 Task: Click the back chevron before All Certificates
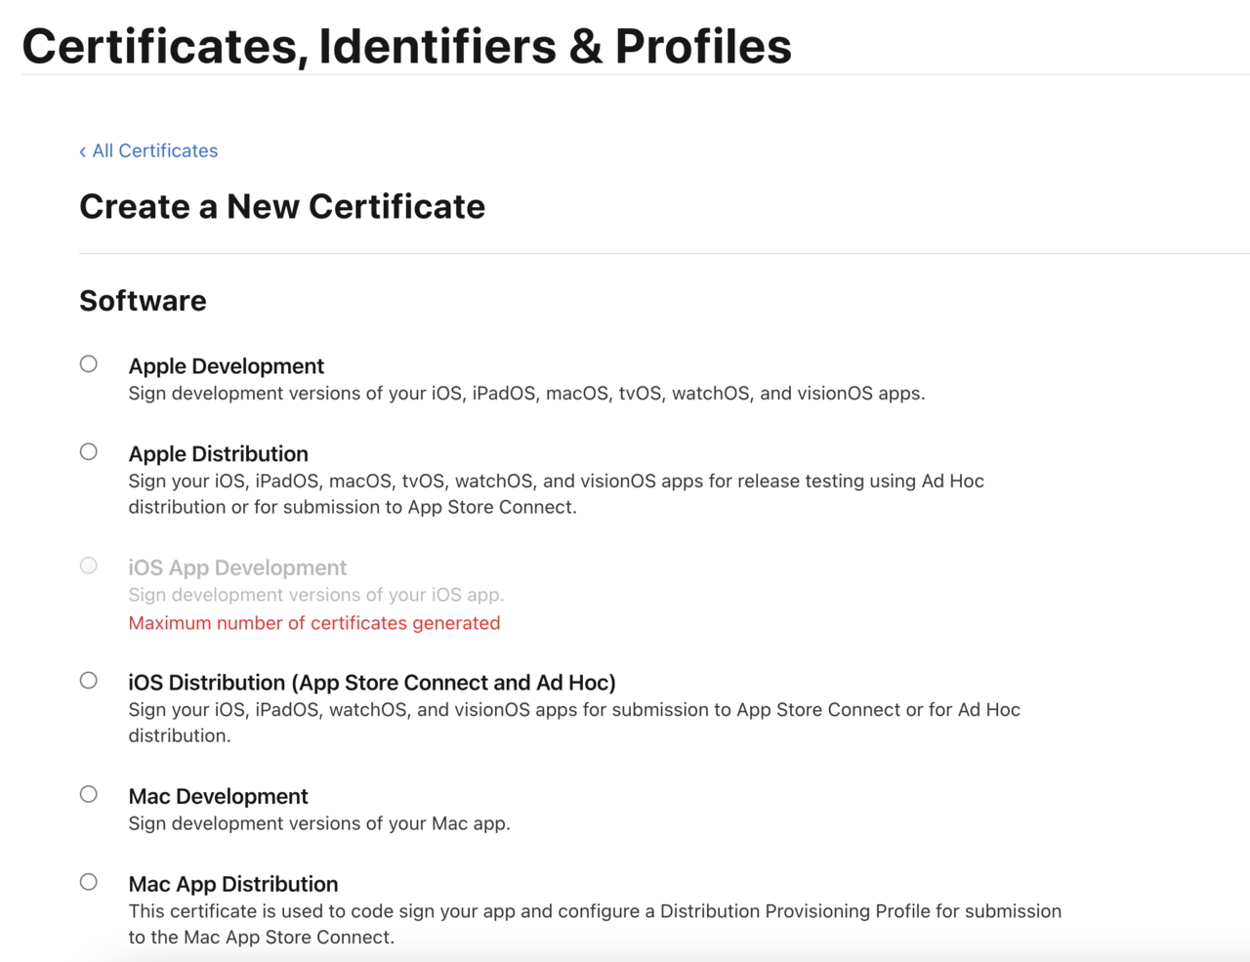83,151
